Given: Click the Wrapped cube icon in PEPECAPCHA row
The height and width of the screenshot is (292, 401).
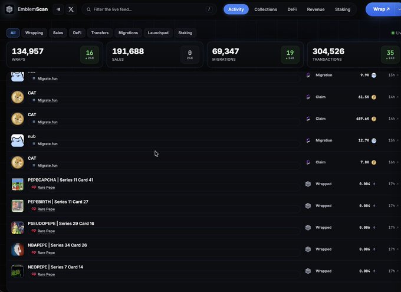Looking at the screenshot, I should 308,184.
